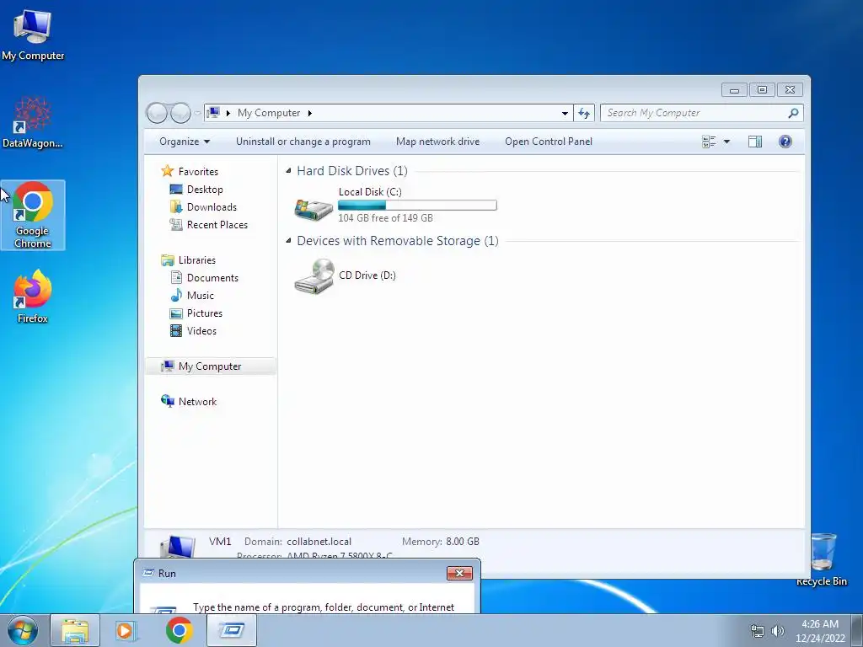
Task: Switch to the Run taskbar button
Action: click(x=231, y=630)
